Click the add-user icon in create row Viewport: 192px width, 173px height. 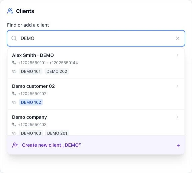tap(15, 145)
